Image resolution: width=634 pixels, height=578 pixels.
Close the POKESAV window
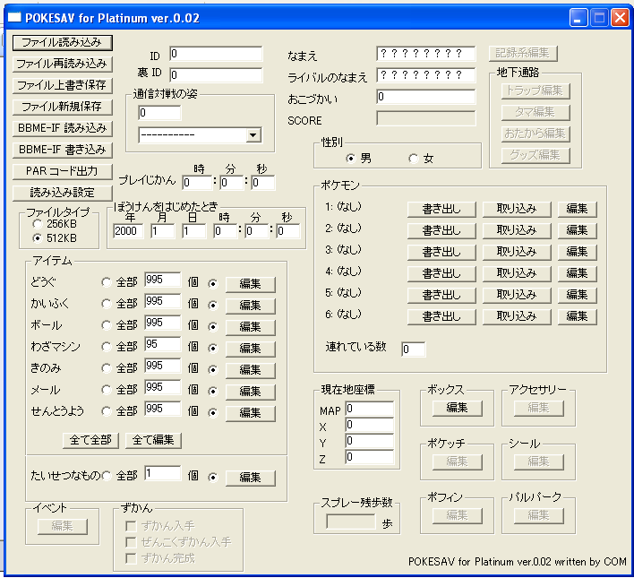620,18
